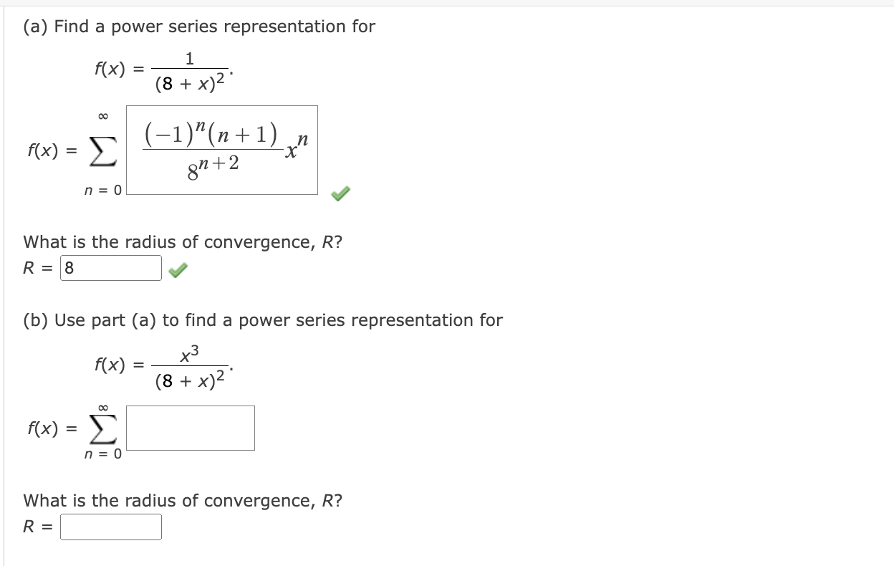894x566 pixels.
Task: Click the fraction 1/(8 + x)^2 in part (a)
Action: click(190, 69)
